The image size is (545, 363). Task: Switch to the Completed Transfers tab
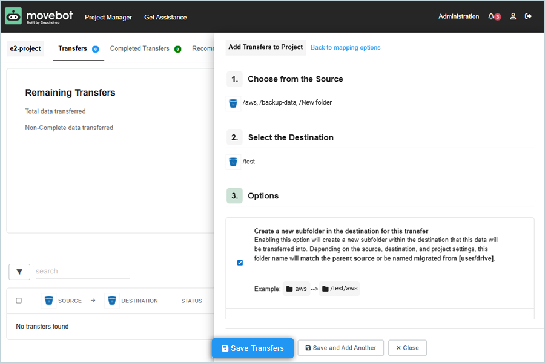140,48
